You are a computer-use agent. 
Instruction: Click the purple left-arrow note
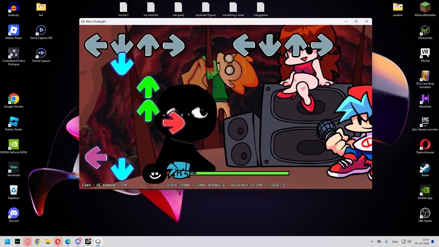[96, 158]
